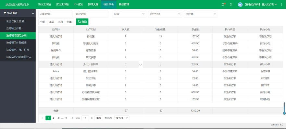Click the green 查询 search button

[82, 22]
